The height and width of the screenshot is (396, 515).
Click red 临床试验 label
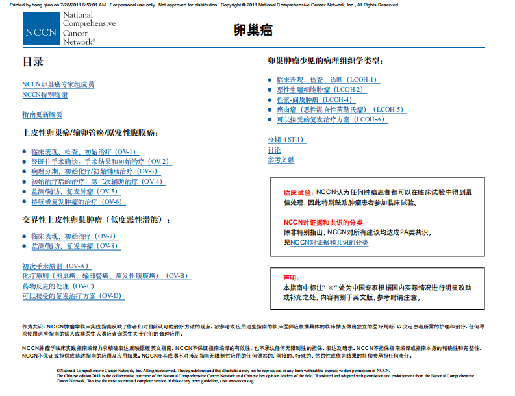click(299, 192)
